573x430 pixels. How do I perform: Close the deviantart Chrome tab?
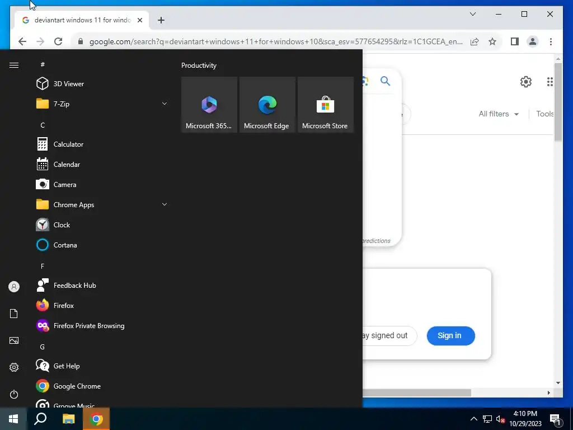coord(139,20)
